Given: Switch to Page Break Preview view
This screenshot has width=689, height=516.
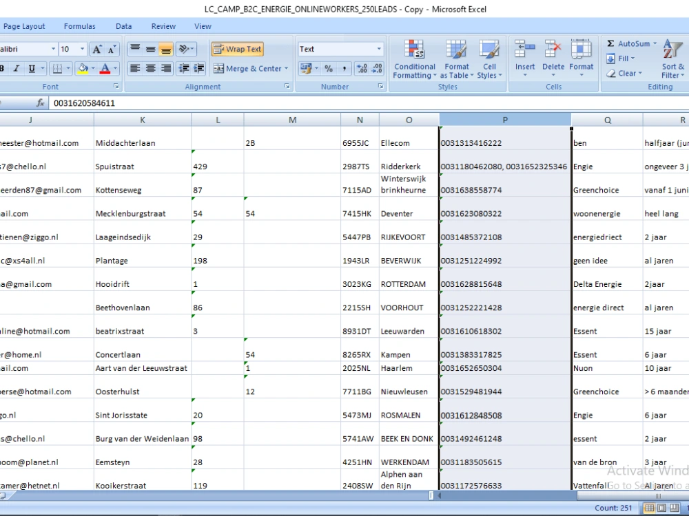Looking at the screenshot, I should click(675, 508).
